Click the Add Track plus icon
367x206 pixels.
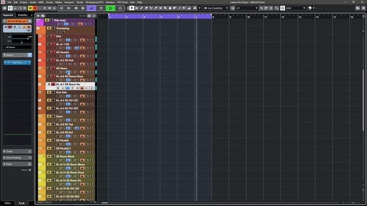tap(38, 16)
